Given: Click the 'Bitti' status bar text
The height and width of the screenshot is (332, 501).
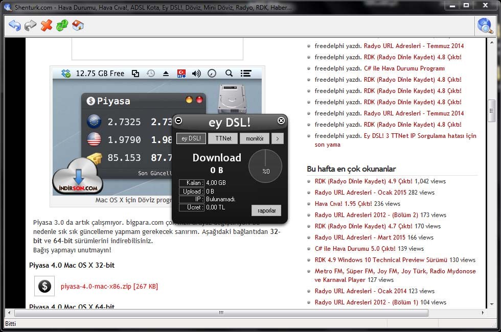Looking at the screenshot, I should coord(10,324).
